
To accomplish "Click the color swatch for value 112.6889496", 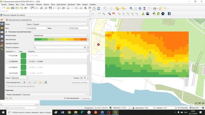I will point(23,61).
